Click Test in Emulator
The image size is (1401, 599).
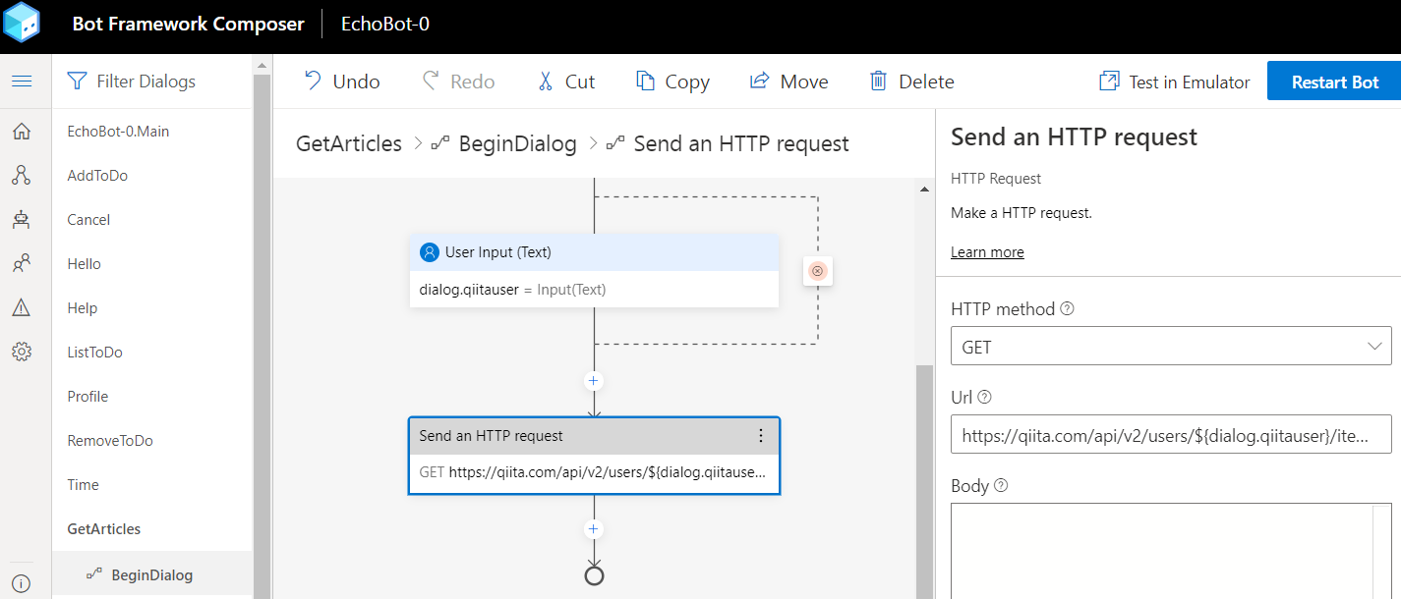coord(1175,82)
